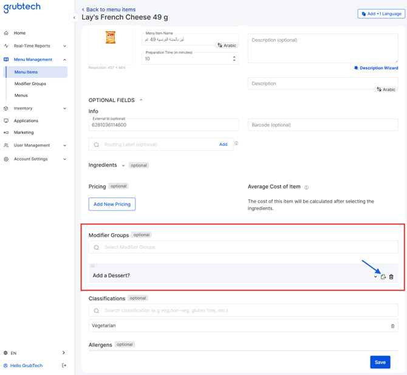Click the Lay's chips product image
The width and height of the screenshot is (407, 375).
click(x=111, y=38)
